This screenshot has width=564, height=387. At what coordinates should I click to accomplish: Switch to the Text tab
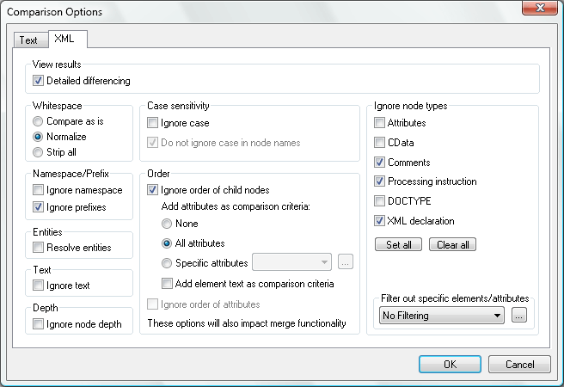pyautogui.click(x=28, y=40)
